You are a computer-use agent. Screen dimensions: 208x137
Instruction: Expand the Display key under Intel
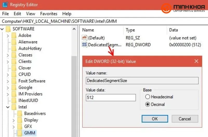click(14, 120)
